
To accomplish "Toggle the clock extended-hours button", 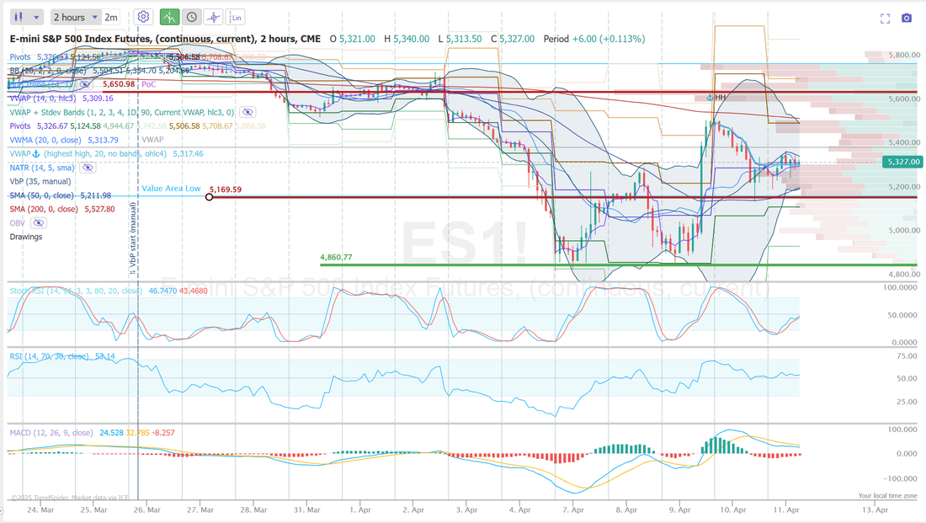I will click(x=192, y=17).
